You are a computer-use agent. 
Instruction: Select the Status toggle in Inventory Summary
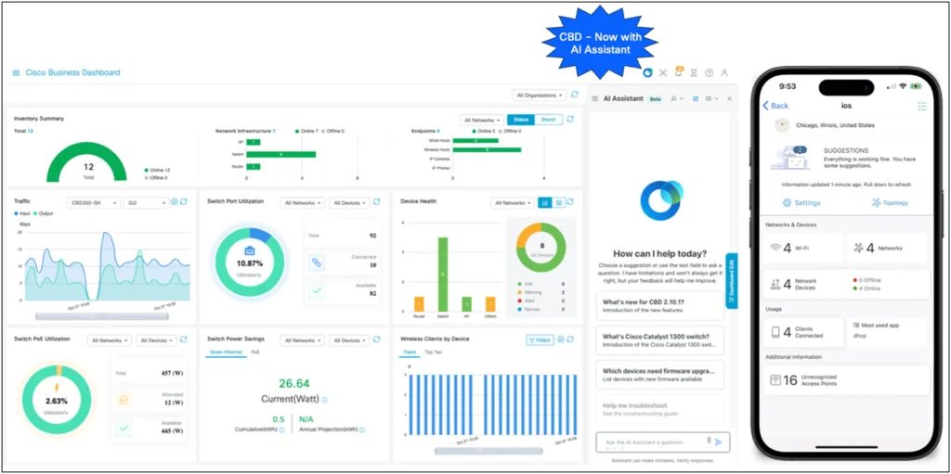(520, 120)
